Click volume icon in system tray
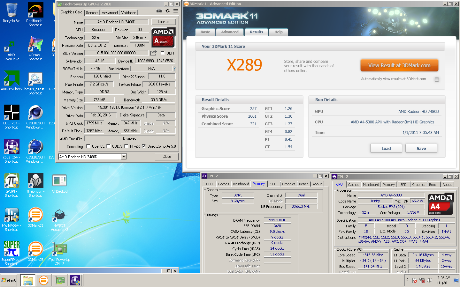Screen dimensions: 460x287 pos(430,281)
